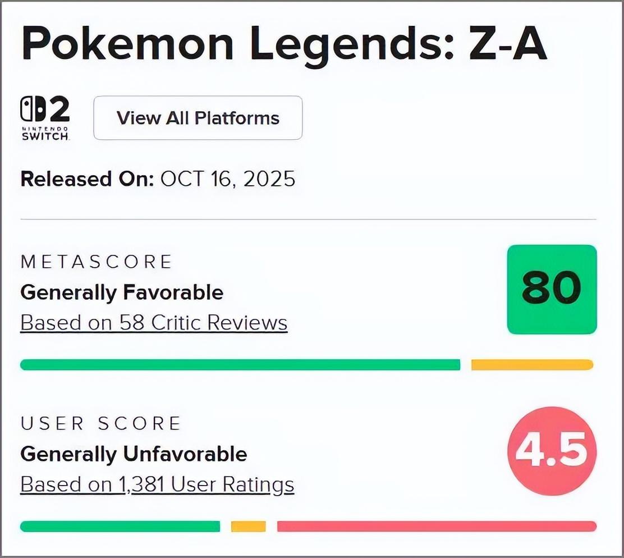The width and height of the screenshot is (624, 558).
Task: Select yellow mixed segment of user bar
Action: 248,527
